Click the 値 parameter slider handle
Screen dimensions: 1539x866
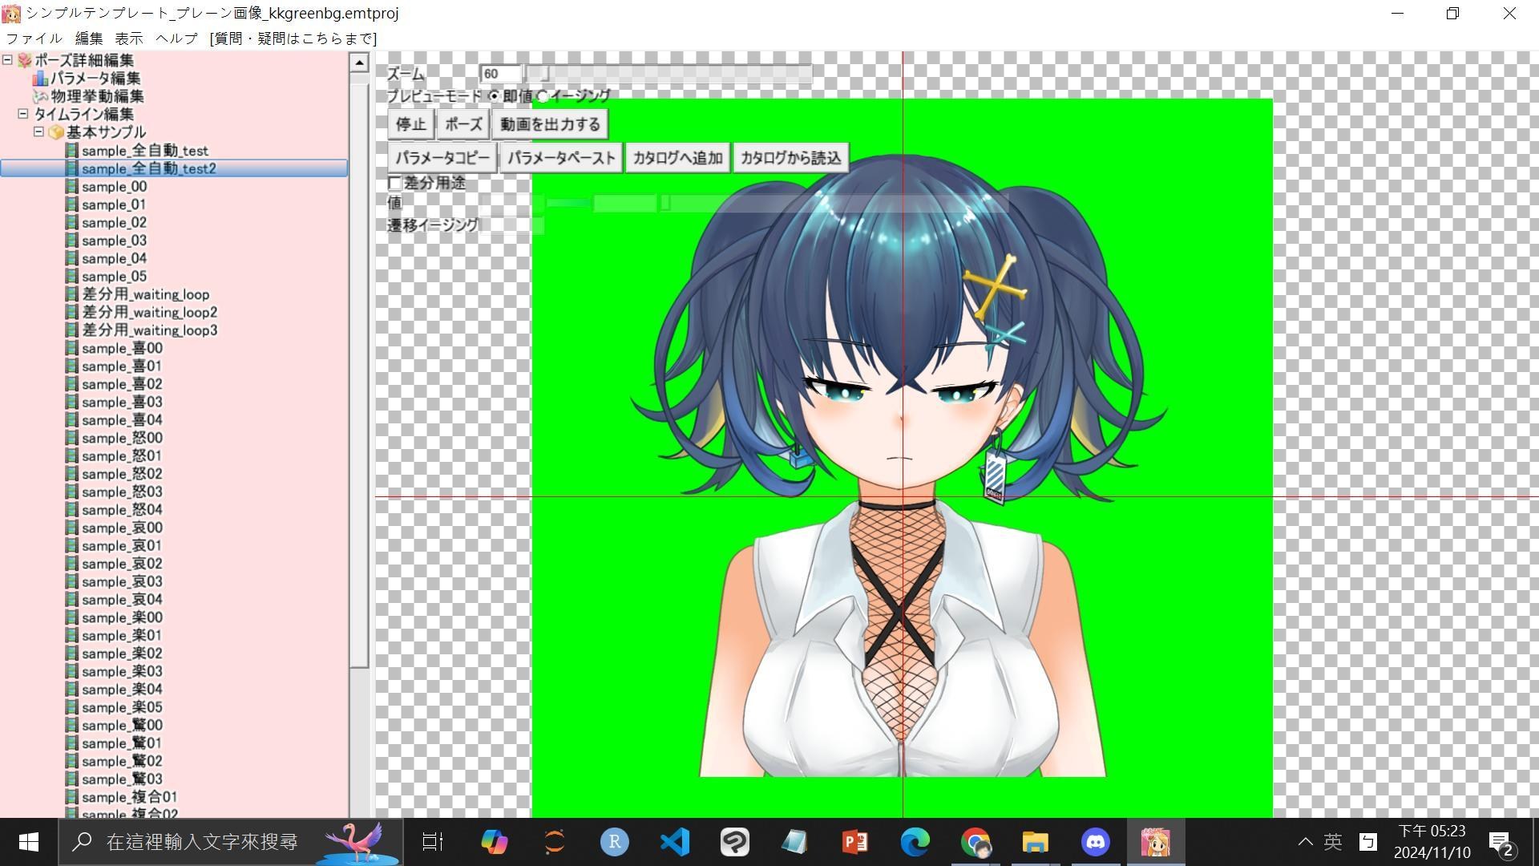click(664, 204)
